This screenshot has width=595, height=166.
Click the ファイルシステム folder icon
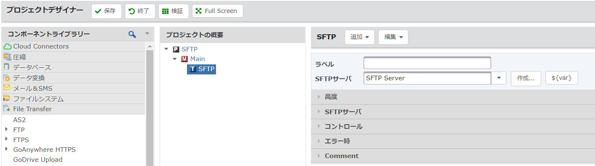[x=7, y=99]
